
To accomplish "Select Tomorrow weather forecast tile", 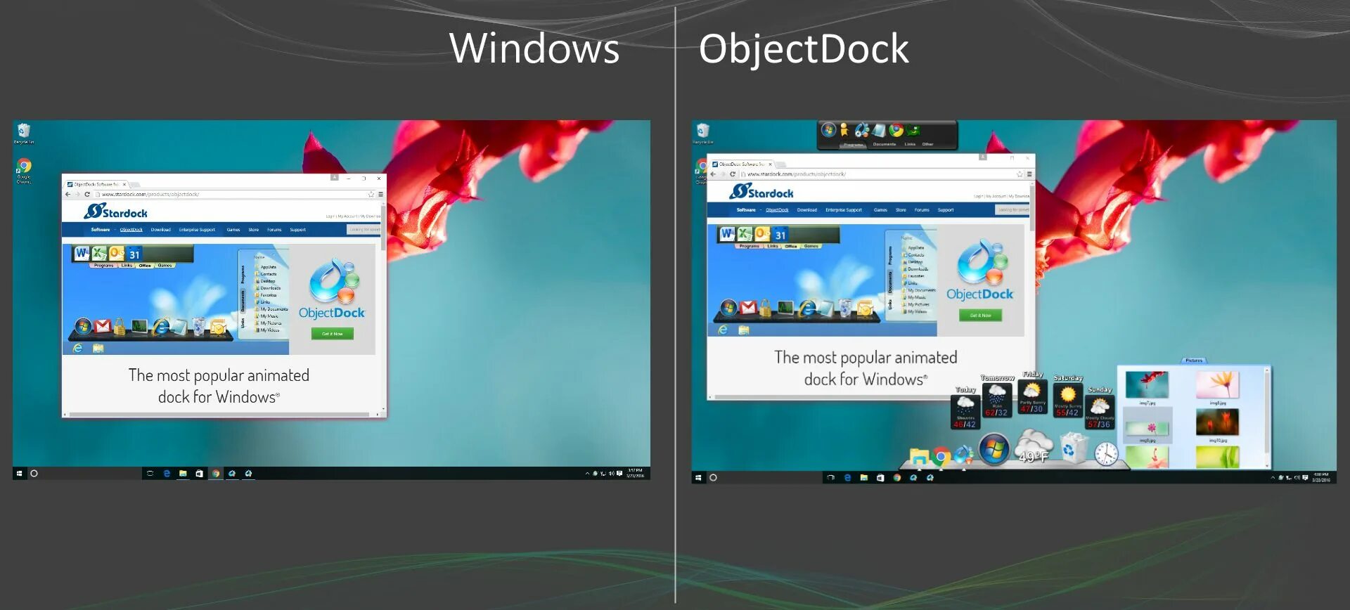I will [997, 401].
